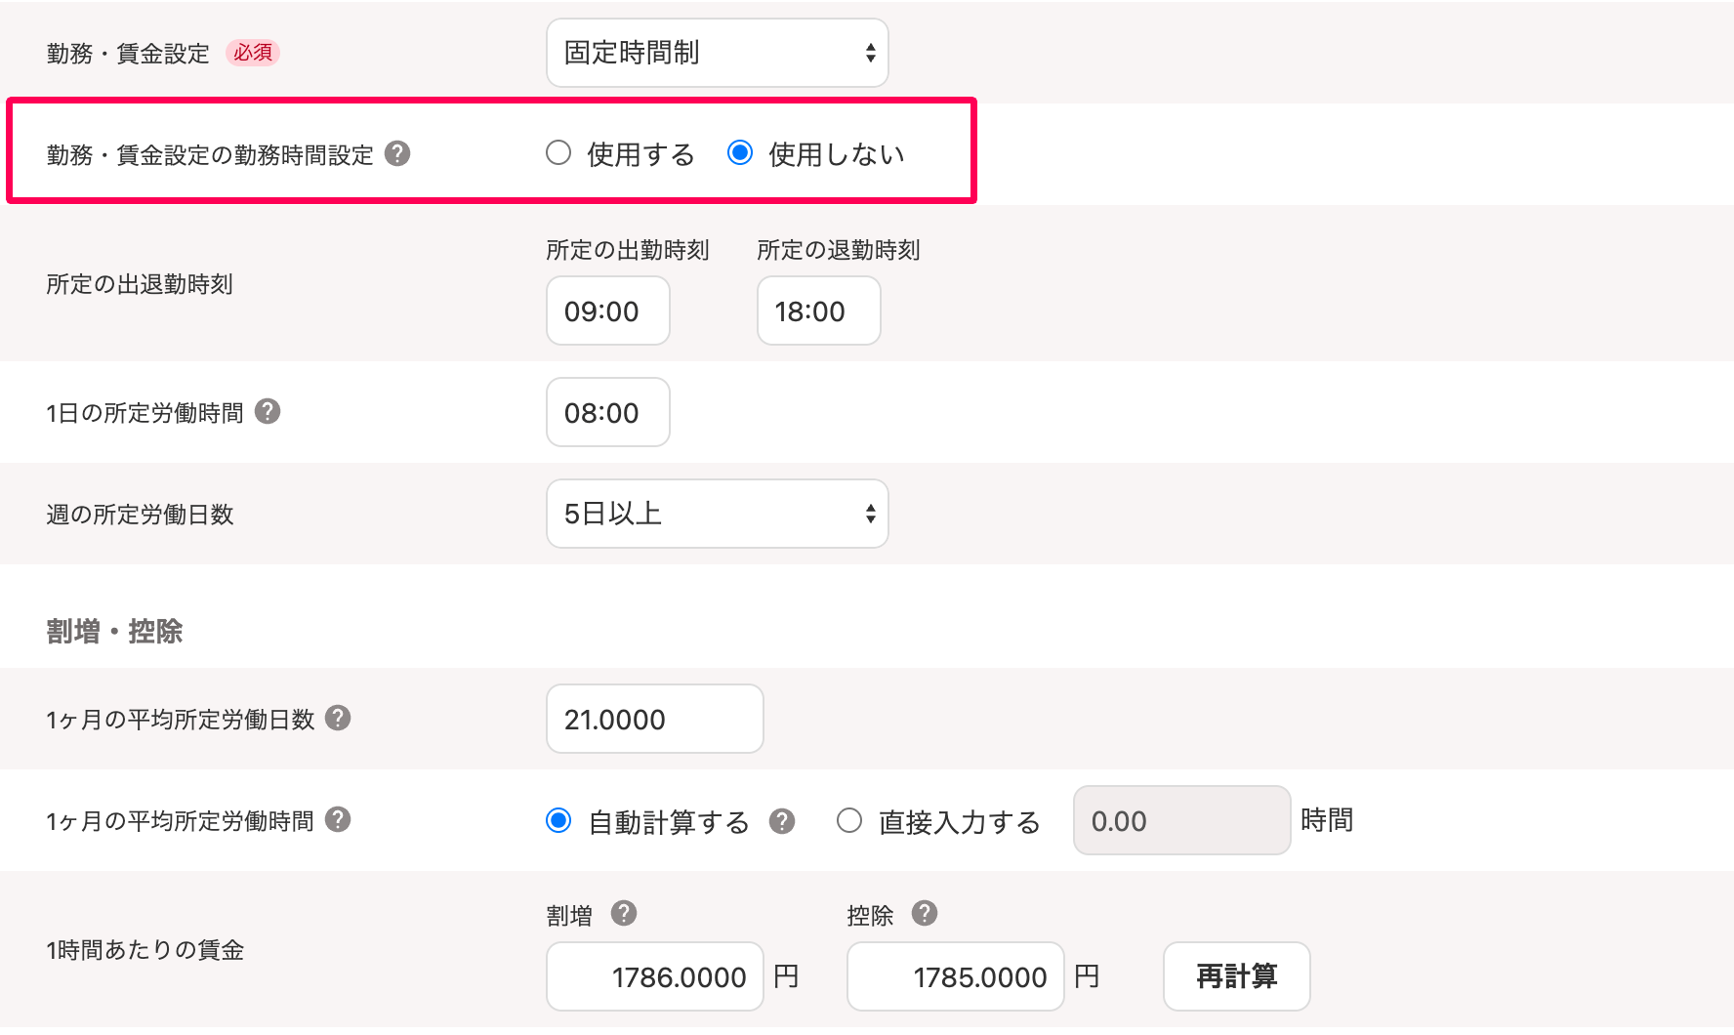Open help icon beside 1ヶ月の平均所定労働日数
Screen dimensions: 1734x1035
[x=338, y=718]
